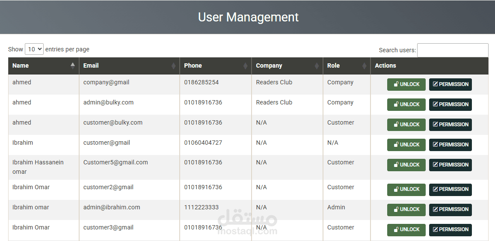Click the email customer2@gmail
Image resolution: width=495 pixels, height=241 pixels.
(108, 187)
